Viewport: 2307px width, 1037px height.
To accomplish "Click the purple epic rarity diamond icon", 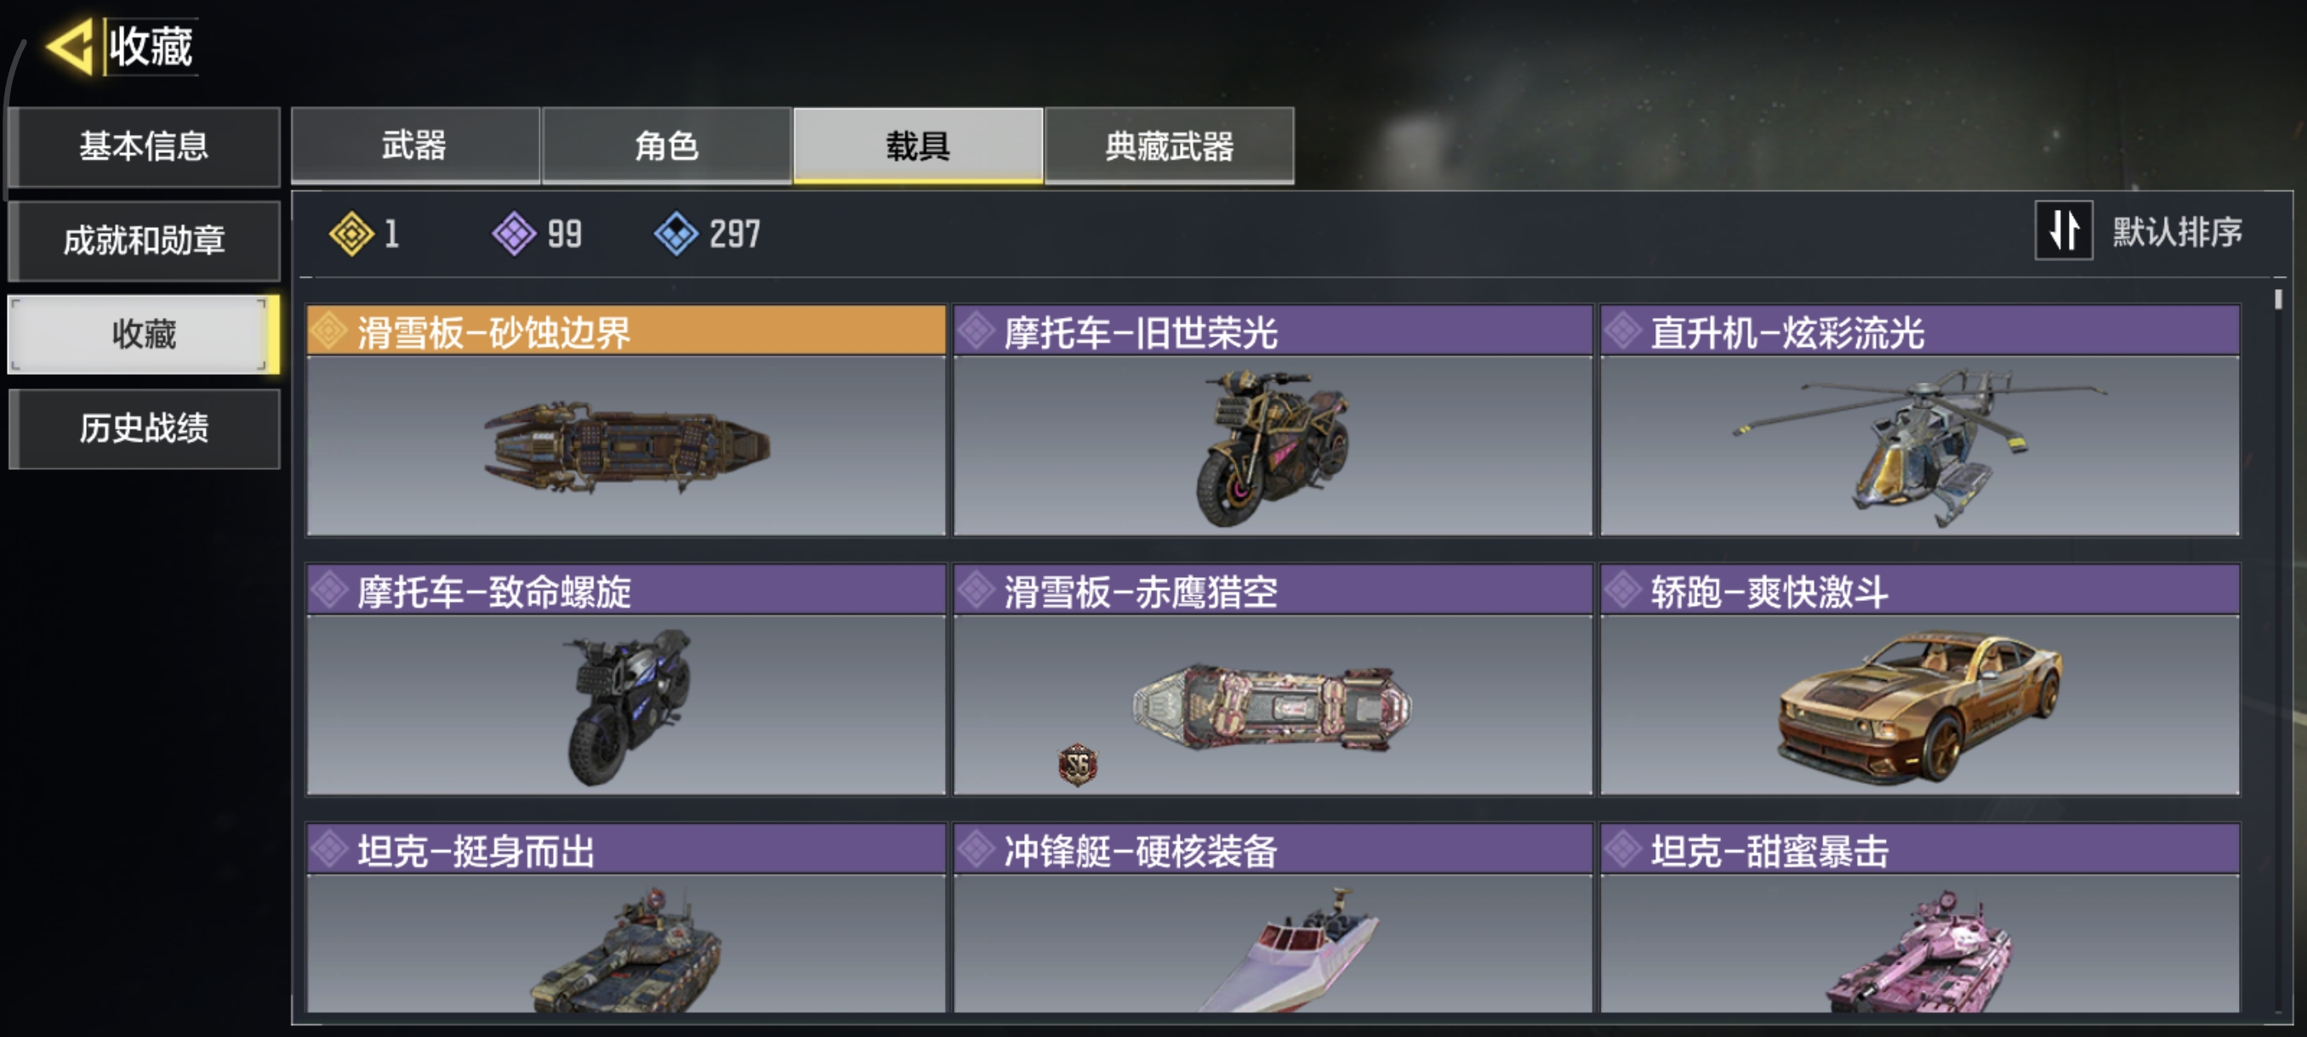I will [514, 234].
